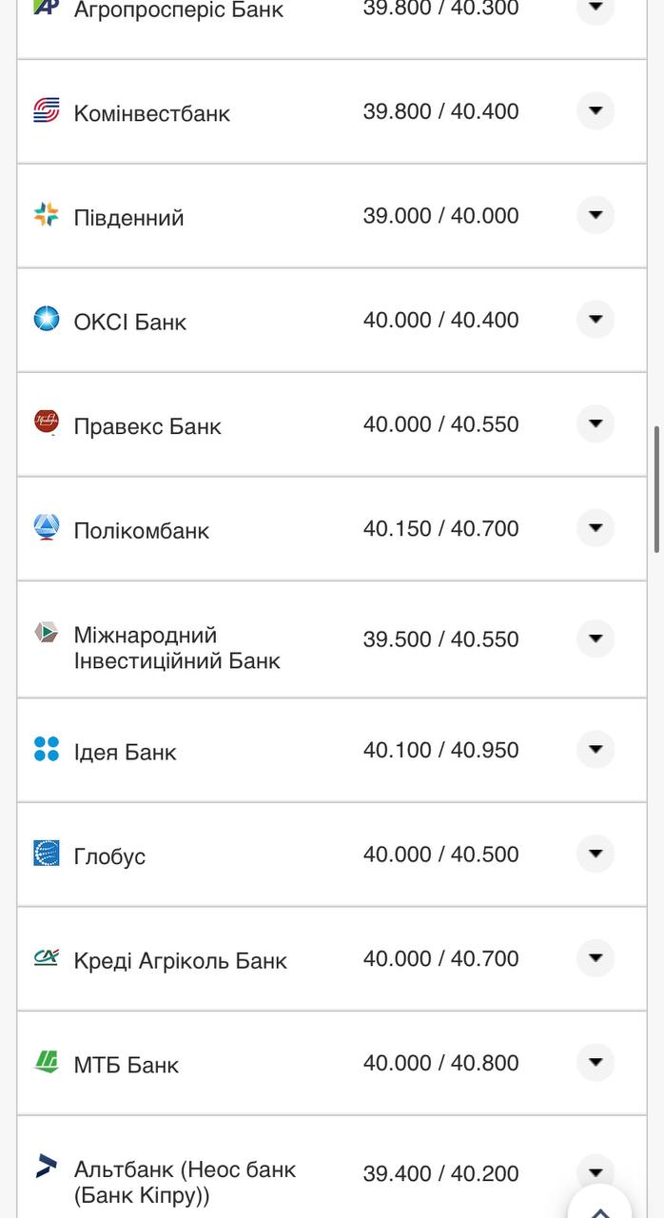Open Міжнародний Інвестиційний Банк dropdown arrow

596,638
